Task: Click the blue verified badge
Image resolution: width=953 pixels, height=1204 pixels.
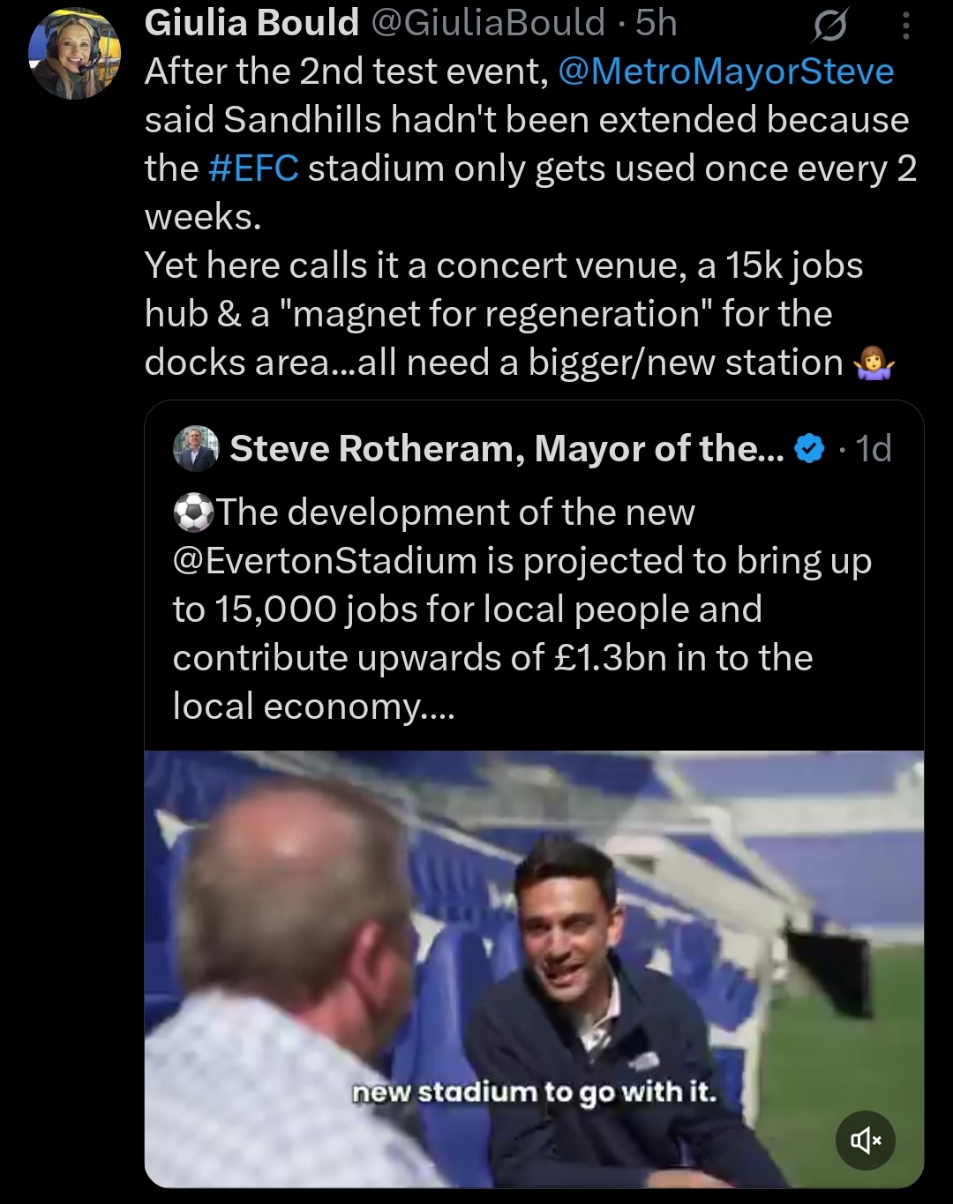Action: click(809, 449)
